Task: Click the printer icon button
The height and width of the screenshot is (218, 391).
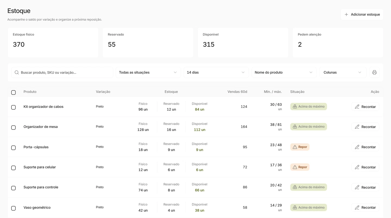Action: [374, 72]
